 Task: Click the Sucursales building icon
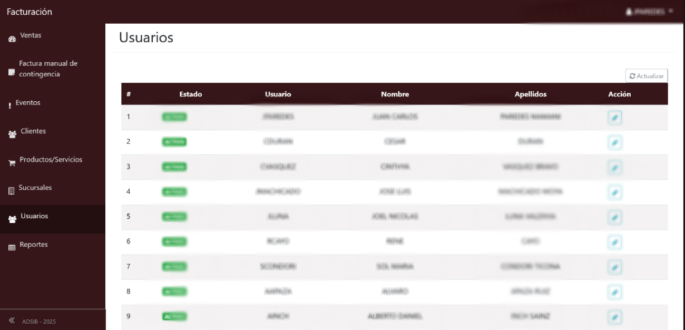click(x=12, y=191)
